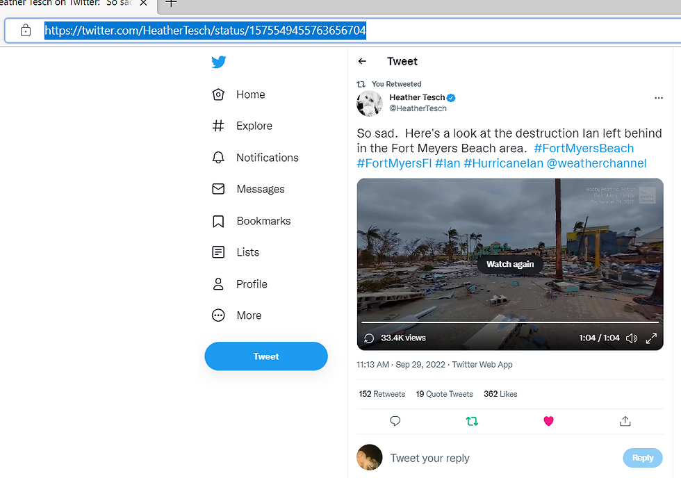The height and width of the screenshot is (478, 681).
Task: Click the video replay circular arrow icon
Action: coord(369,338)
